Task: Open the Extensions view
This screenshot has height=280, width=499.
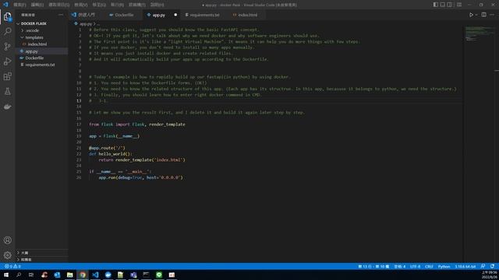Action: 7,76
